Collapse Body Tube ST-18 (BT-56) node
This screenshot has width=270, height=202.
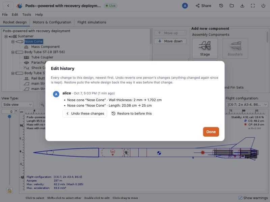pyautogui.click(x=13, y=52)
